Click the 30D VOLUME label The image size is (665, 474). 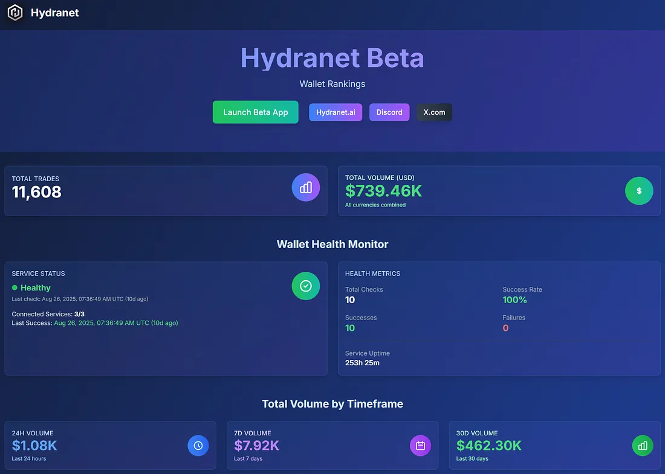point(477,433)
